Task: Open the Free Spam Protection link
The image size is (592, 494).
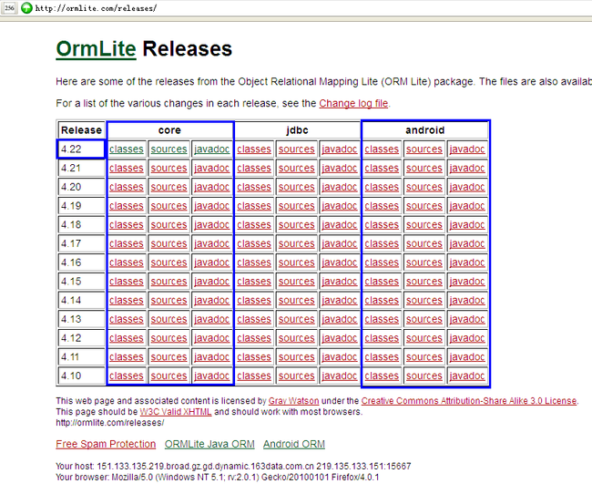Action: [x=106, y=444]
